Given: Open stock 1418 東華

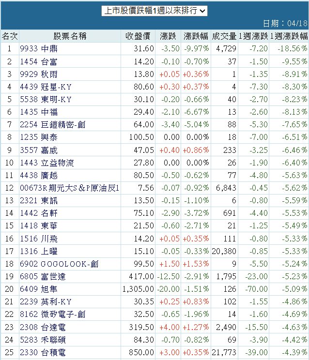Looking at the screenshot, I should (x=39, y=226).
